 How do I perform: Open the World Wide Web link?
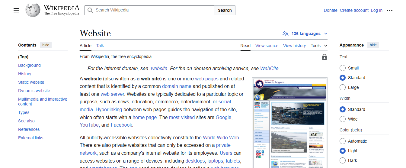221,138
